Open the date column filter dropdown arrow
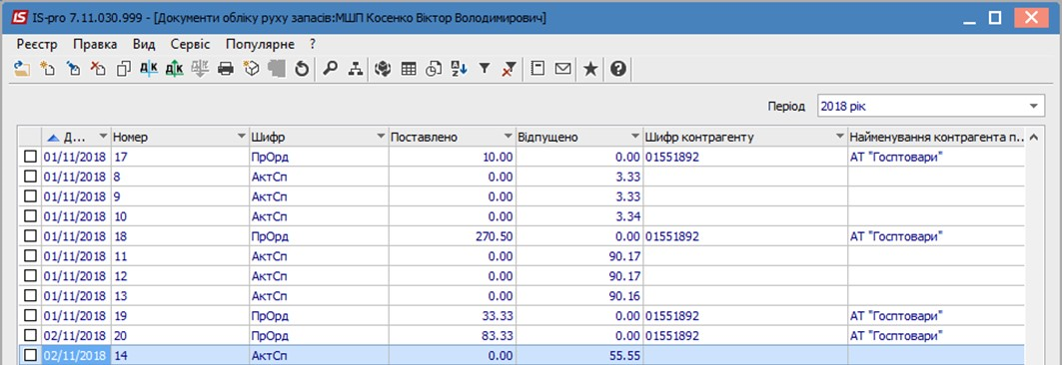1062x365 pixels. tap(103, 137)
